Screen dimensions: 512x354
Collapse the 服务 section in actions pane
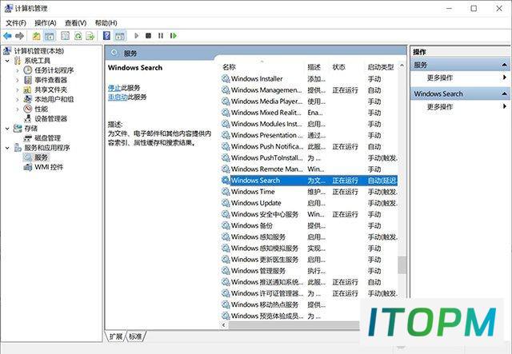[504, 65]
